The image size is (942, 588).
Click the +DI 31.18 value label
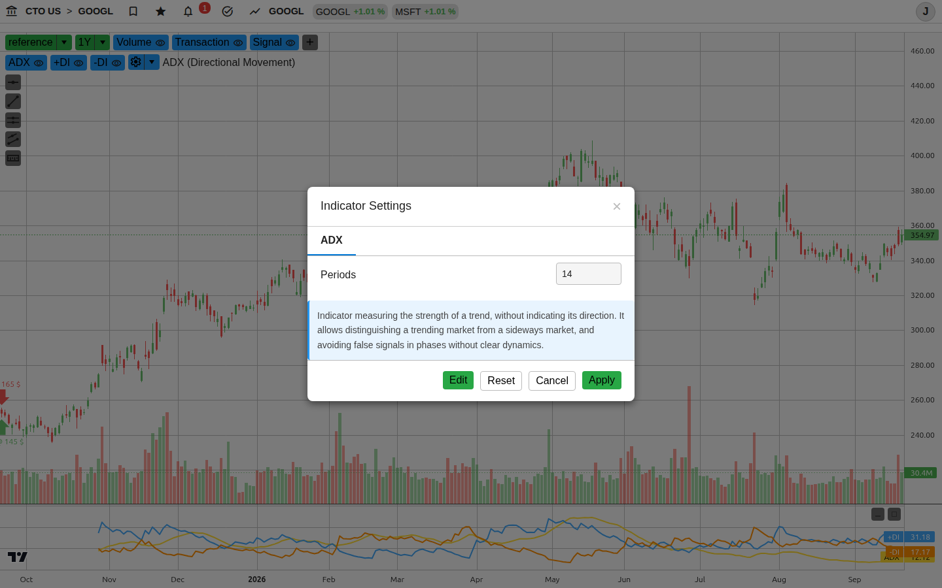[x=909, y=537]
